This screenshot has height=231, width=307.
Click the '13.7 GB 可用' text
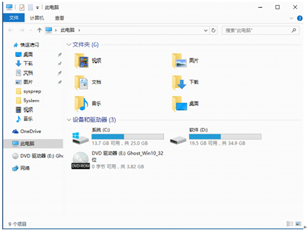click(106, 143)
